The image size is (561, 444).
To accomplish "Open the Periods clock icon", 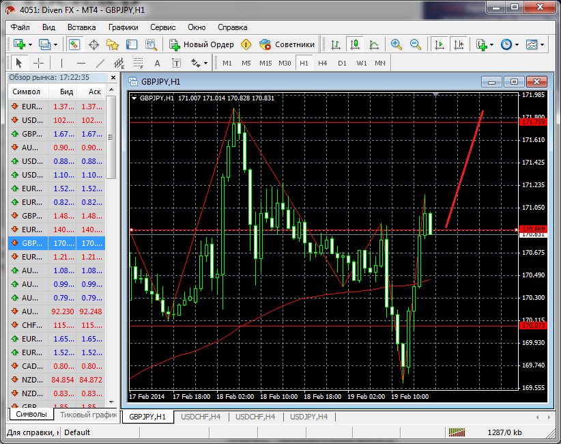I will 506,44.
